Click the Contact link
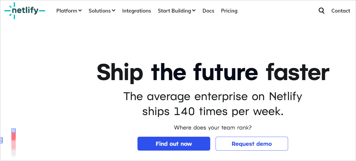The width and height of the screenshot is (356, 161). (340, 11)
